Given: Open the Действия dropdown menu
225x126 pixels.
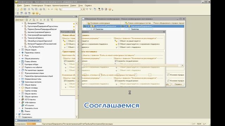Looking at the screenshot, I should point(20,20).
